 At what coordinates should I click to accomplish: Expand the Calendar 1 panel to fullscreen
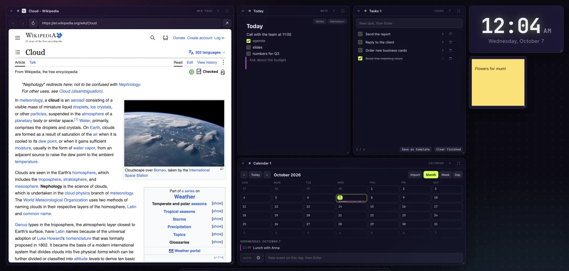pos(459,163)
